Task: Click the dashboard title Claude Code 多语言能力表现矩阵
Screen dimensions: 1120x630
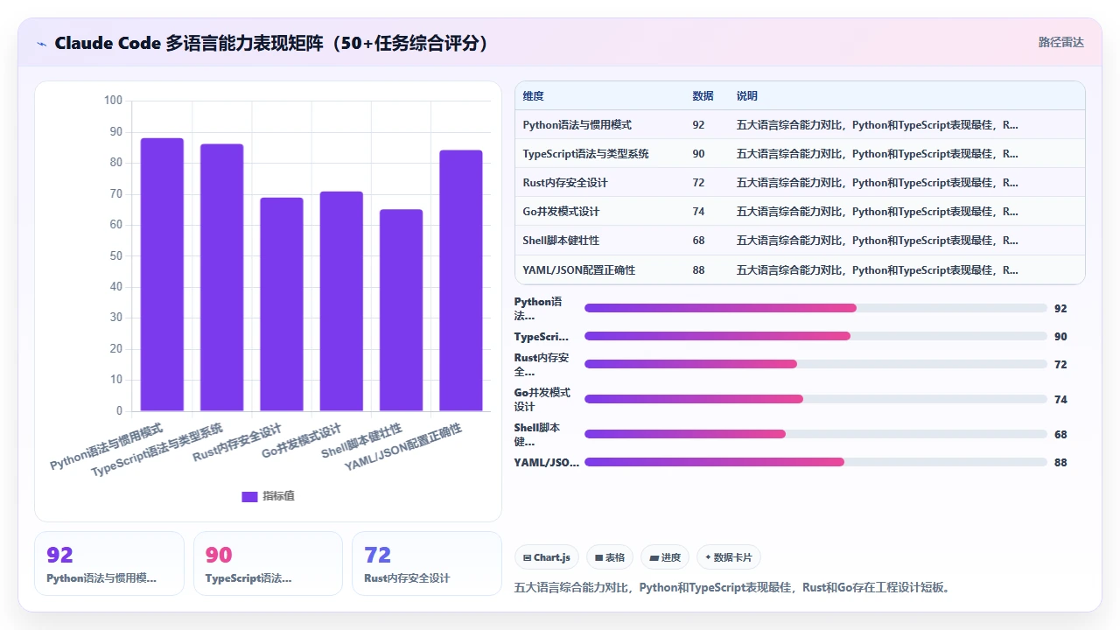Action: click(271, 43)
